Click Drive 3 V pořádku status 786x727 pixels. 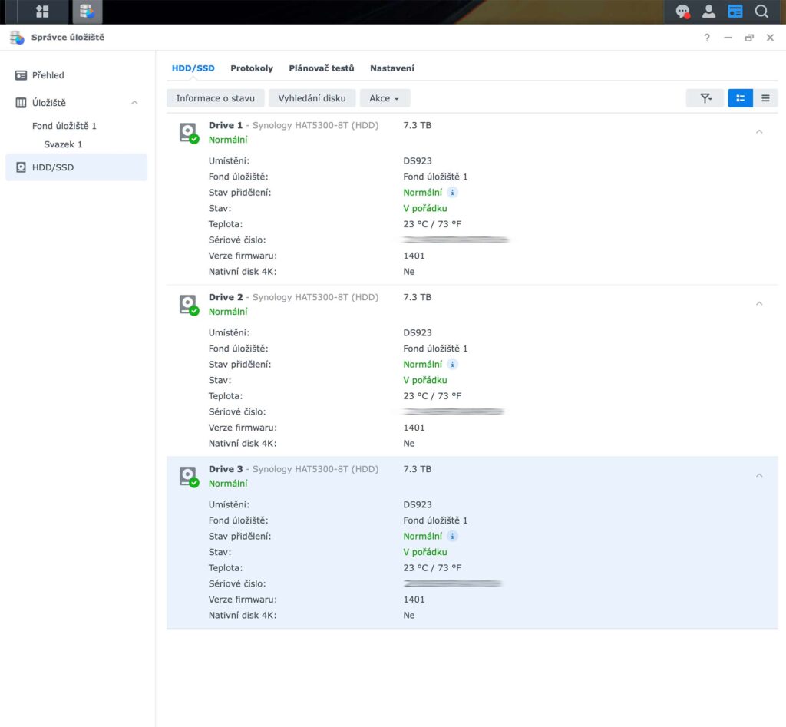click(x=425, y=552)
